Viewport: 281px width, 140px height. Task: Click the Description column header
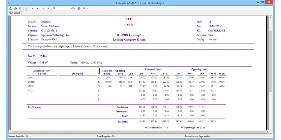(77, 74)
